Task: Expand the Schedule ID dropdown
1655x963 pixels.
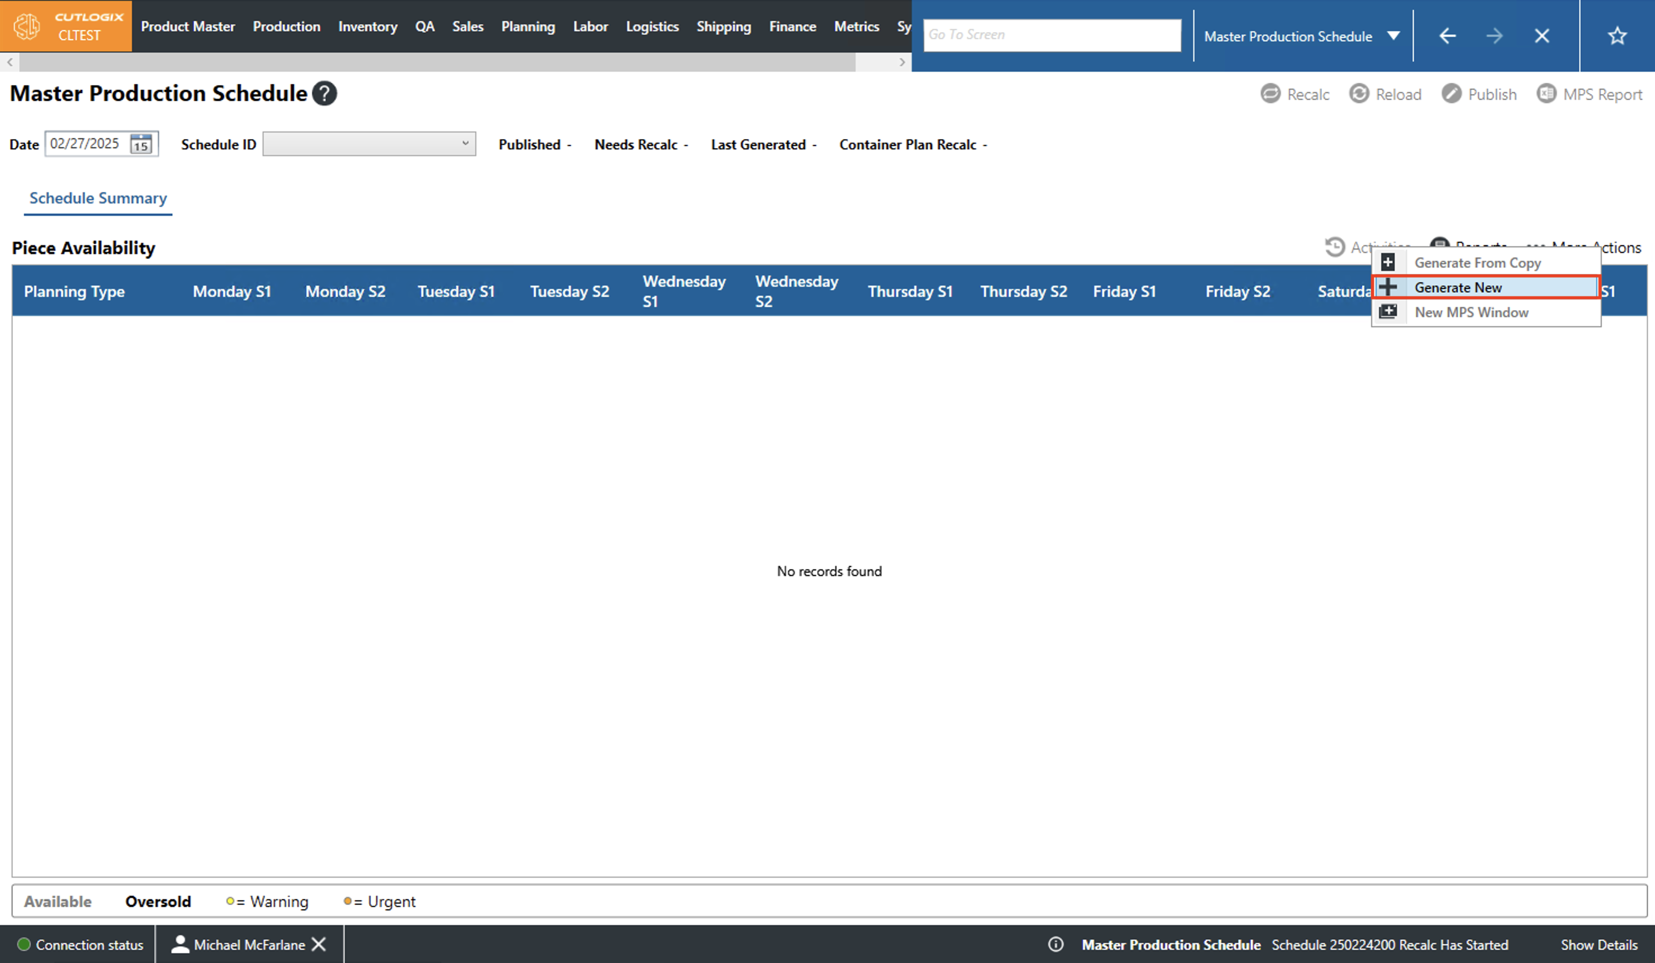Action: (x=464, y=143)
